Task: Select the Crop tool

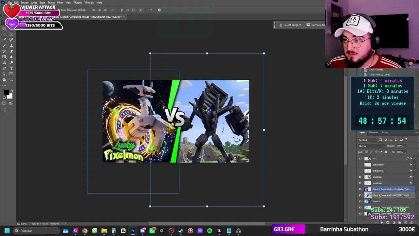Action: [4, 34]
